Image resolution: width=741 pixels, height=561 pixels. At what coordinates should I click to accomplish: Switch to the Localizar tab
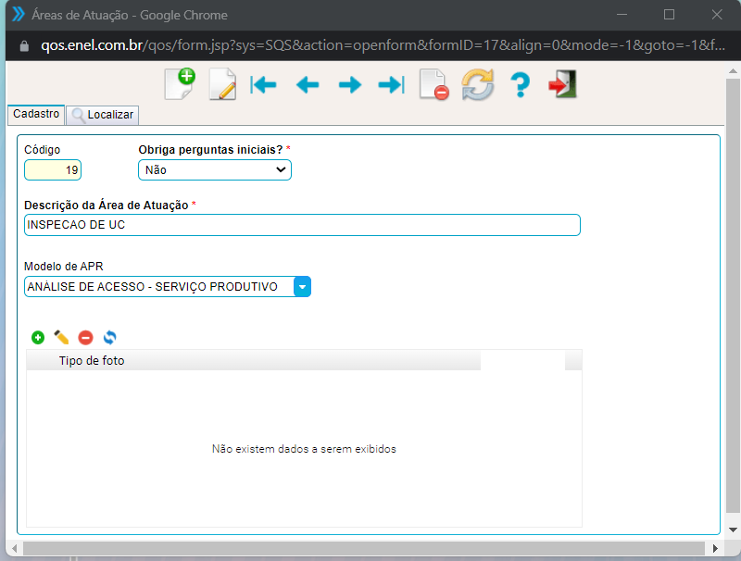(x=103, y=115)
